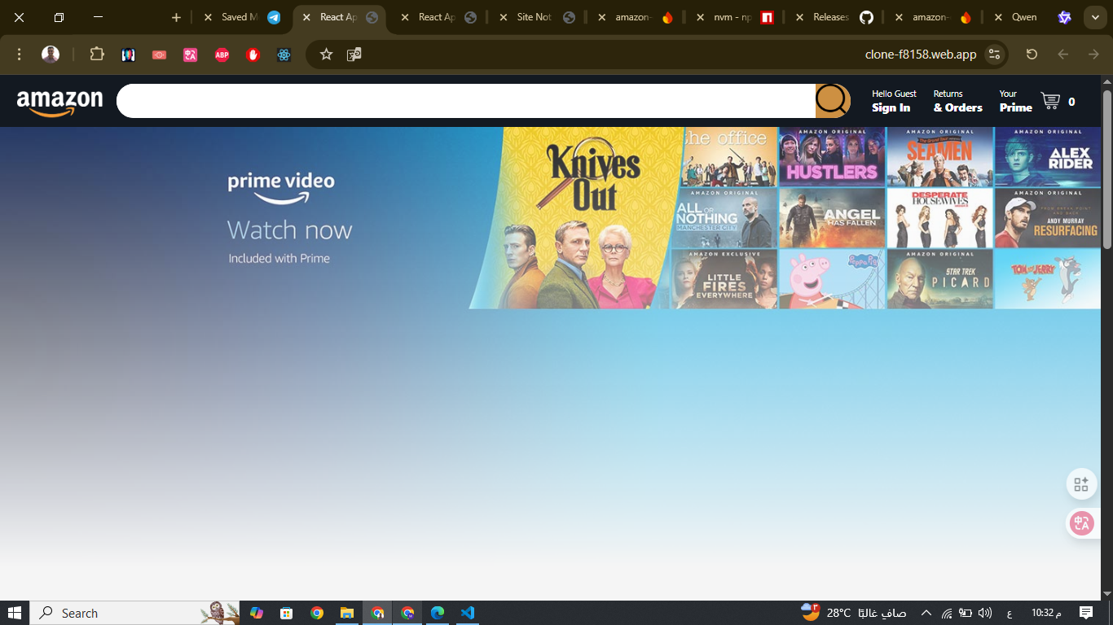1113x625 pixels.
Task: Reload the page
Action: [x=1032, y=55]
